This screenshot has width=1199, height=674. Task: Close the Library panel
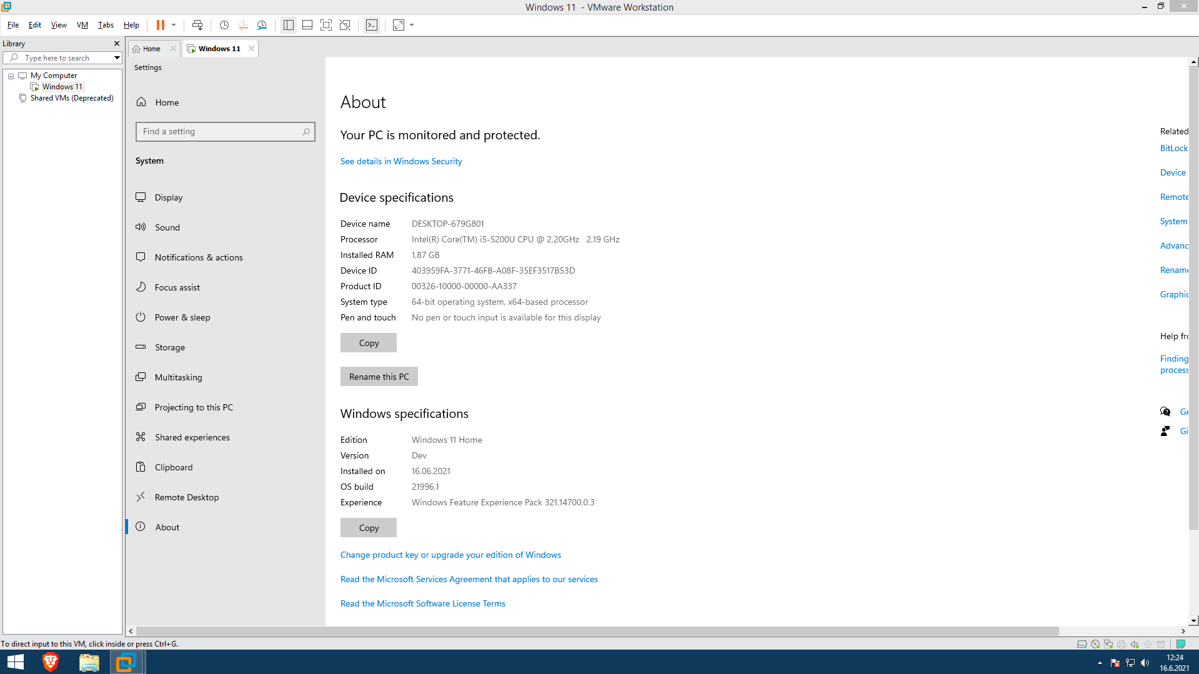pyautogui.click(x=116, y=44)
